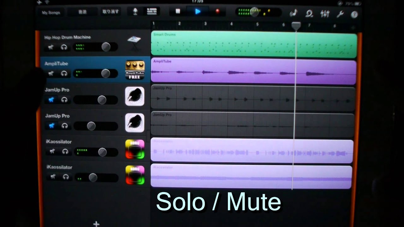Grab the playhead handle on the ruler
404x227 pixels.
[x=296, y=26]
